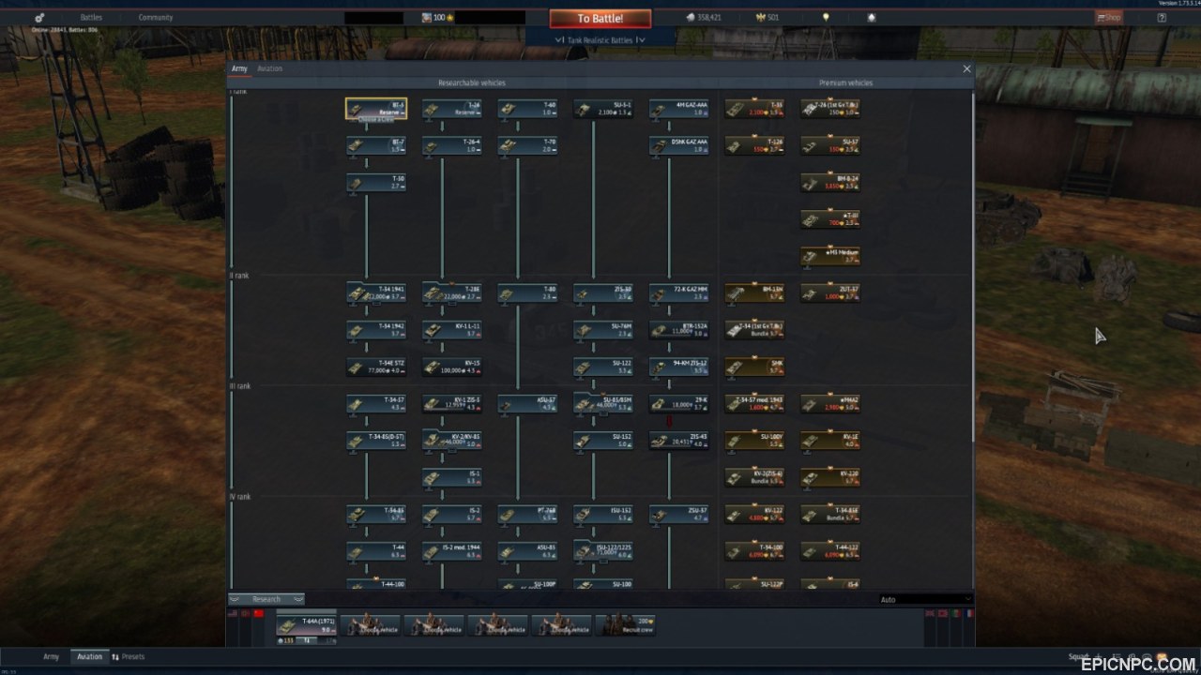The height and width of the screenshot is (675, 1201).
Task: Select the T-34 1941 tank card
Action: (376, 293)
